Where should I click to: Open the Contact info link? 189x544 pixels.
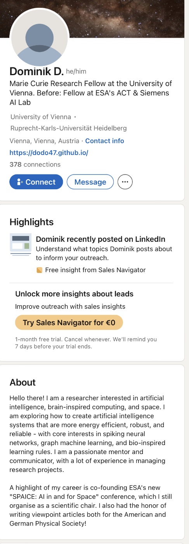105,141
